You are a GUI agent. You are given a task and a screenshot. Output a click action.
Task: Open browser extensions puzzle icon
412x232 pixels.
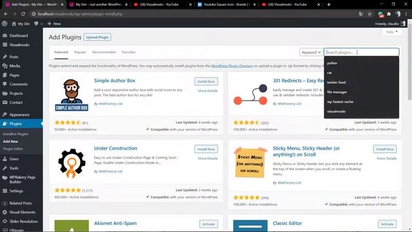tap(389, 14)
